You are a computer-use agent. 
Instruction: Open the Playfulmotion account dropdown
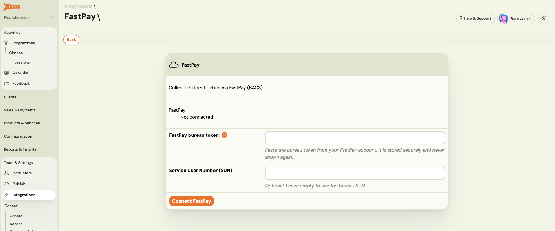click(x=29, y=18)
